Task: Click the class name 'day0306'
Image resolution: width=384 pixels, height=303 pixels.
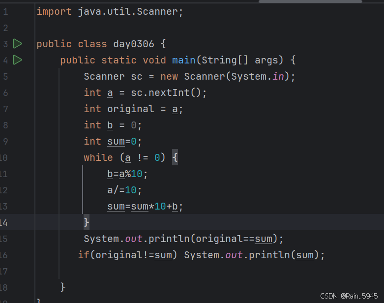Action: click(x=134, y=44)
